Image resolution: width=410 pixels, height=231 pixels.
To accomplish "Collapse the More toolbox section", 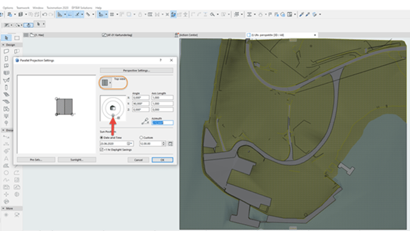I will (x=3, y=208).
